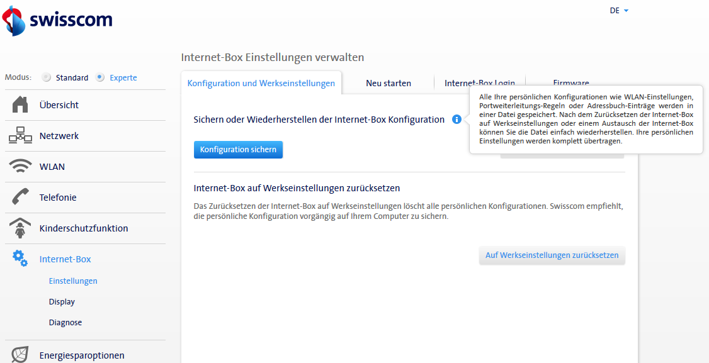Open the Konfiguration und Werkseinstellungen tab
The image size is (709, 363).
(261, 83)
